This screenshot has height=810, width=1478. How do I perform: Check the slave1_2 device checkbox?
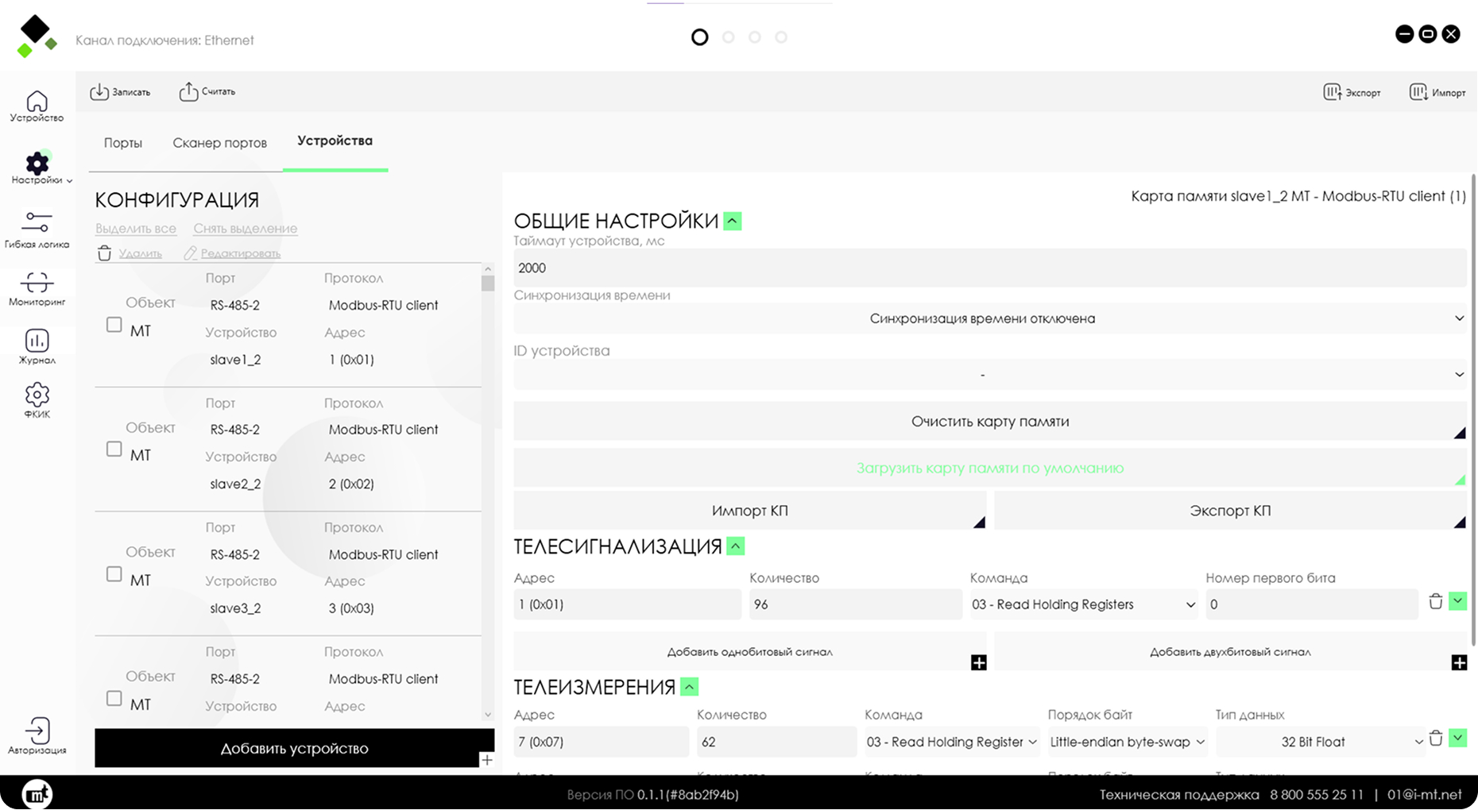point(114,326)
